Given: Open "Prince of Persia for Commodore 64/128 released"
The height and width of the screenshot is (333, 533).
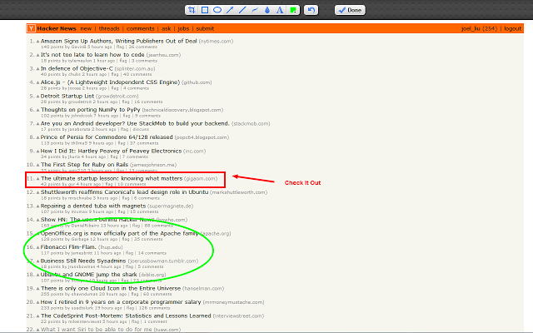Looking at the screenshot, I should [107, 137].
